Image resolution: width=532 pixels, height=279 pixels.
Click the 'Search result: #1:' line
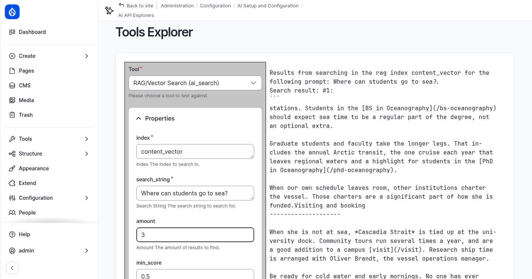(x=301, y=90)
